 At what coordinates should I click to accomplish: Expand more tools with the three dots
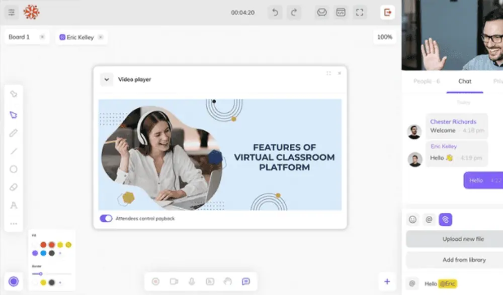pos(14,223)
